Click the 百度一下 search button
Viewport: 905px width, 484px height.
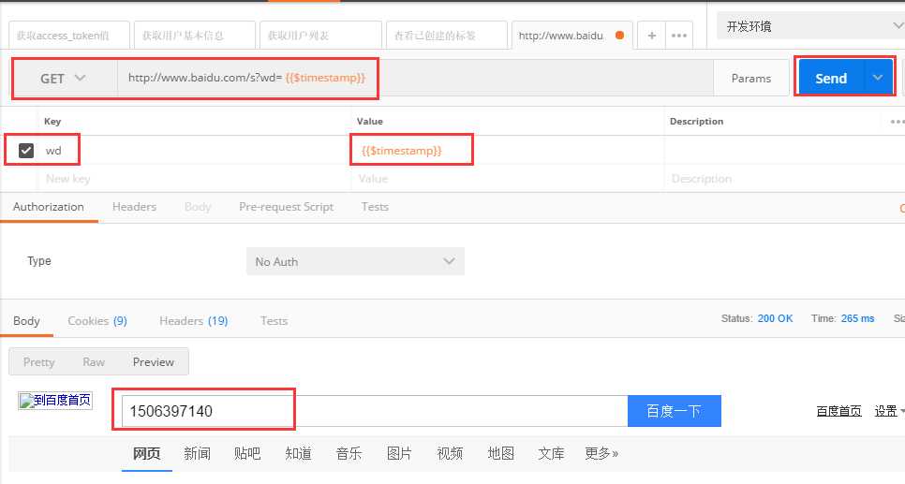coord(675,411)
